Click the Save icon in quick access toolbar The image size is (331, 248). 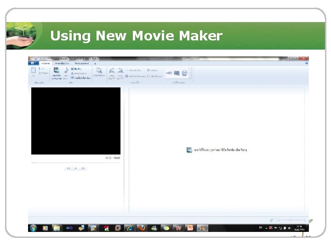click(36, 58)
